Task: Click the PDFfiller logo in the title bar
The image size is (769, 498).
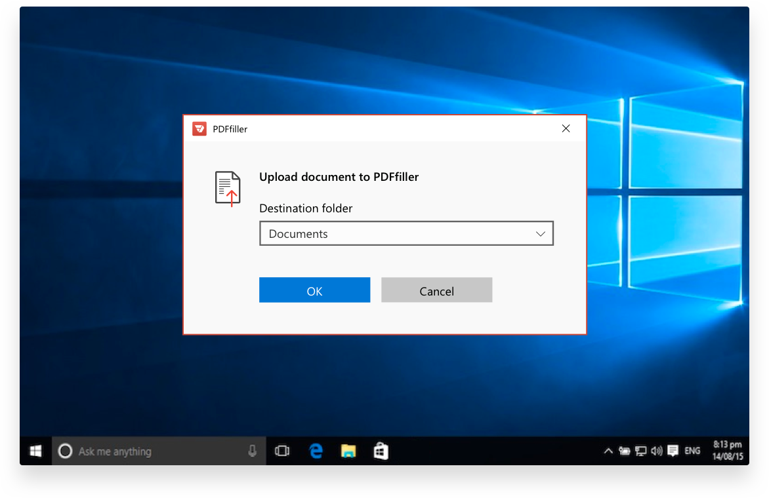Action: pos(199,129)
